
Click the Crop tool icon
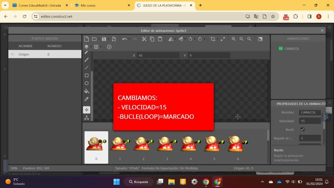(213, 39)
